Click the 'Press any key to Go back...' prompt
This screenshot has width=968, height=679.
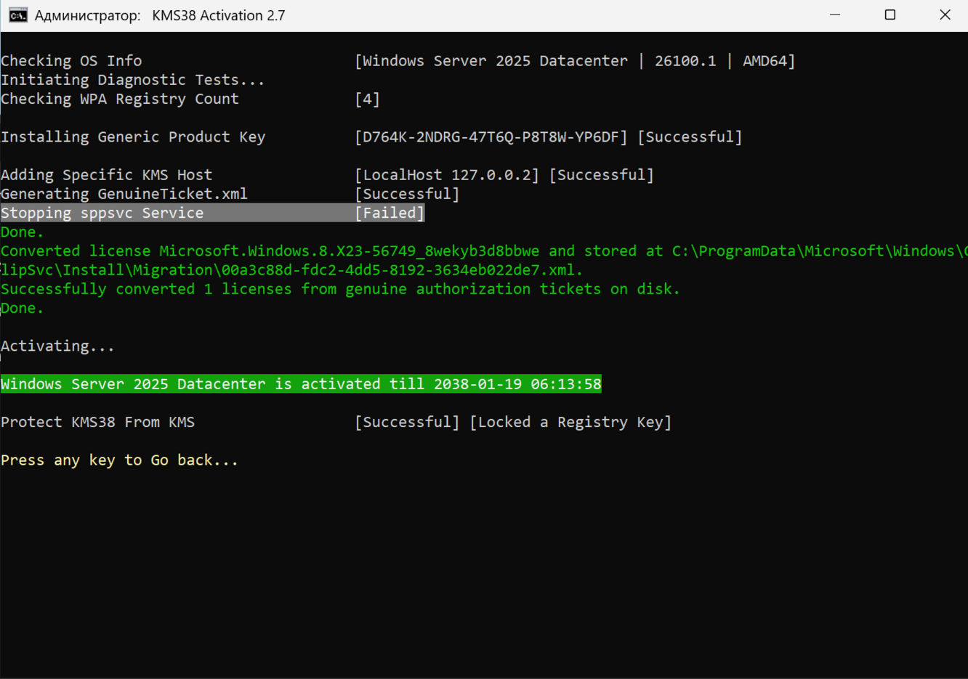coord(120,460)
